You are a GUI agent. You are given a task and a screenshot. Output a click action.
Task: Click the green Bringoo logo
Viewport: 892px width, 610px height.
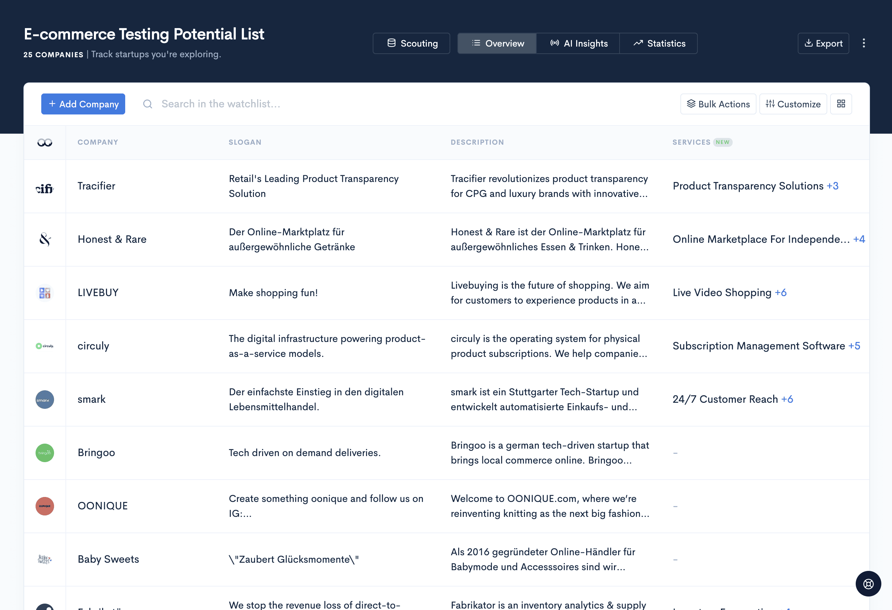click(x=44, y=453)
